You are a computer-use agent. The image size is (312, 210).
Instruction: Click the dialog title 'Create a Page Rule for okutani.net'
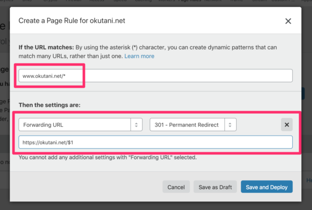tap(72, 20)
